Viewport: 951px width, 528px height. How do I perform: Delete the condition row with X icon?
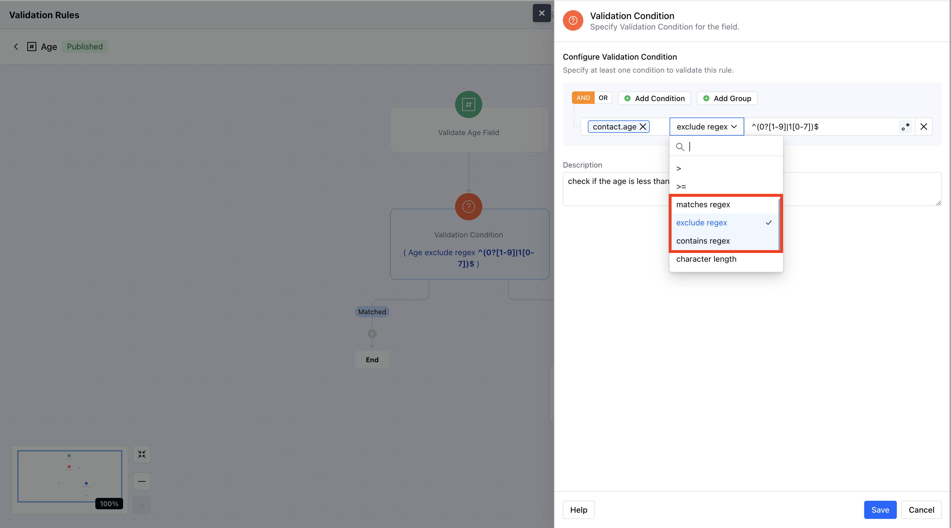[924, 127]
